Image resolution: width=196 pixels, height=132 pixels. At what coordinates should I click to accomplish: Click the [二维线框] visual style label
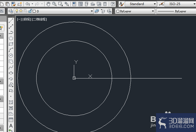[39, 19]
